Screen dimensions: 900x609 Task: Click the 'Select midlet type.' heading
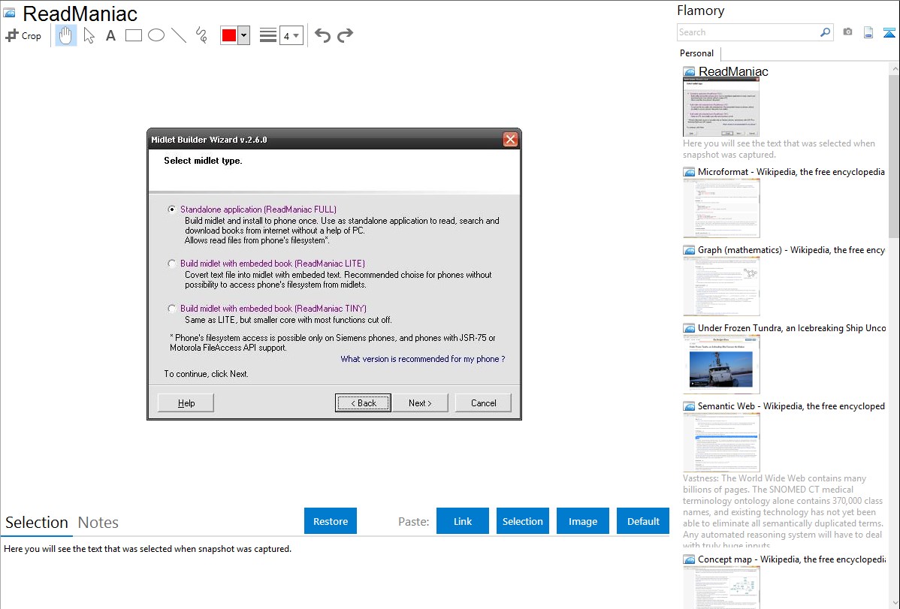[x=203, y=161]
